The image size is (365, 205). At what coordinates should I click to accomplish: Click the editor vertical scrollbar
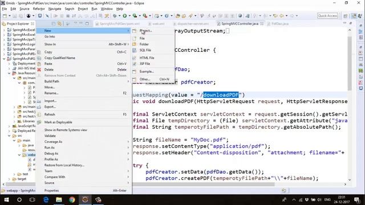point(350,63)
